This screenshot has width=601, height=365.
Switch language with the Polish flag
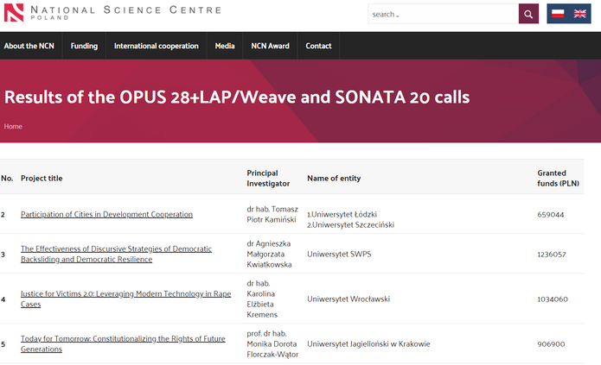558,14
